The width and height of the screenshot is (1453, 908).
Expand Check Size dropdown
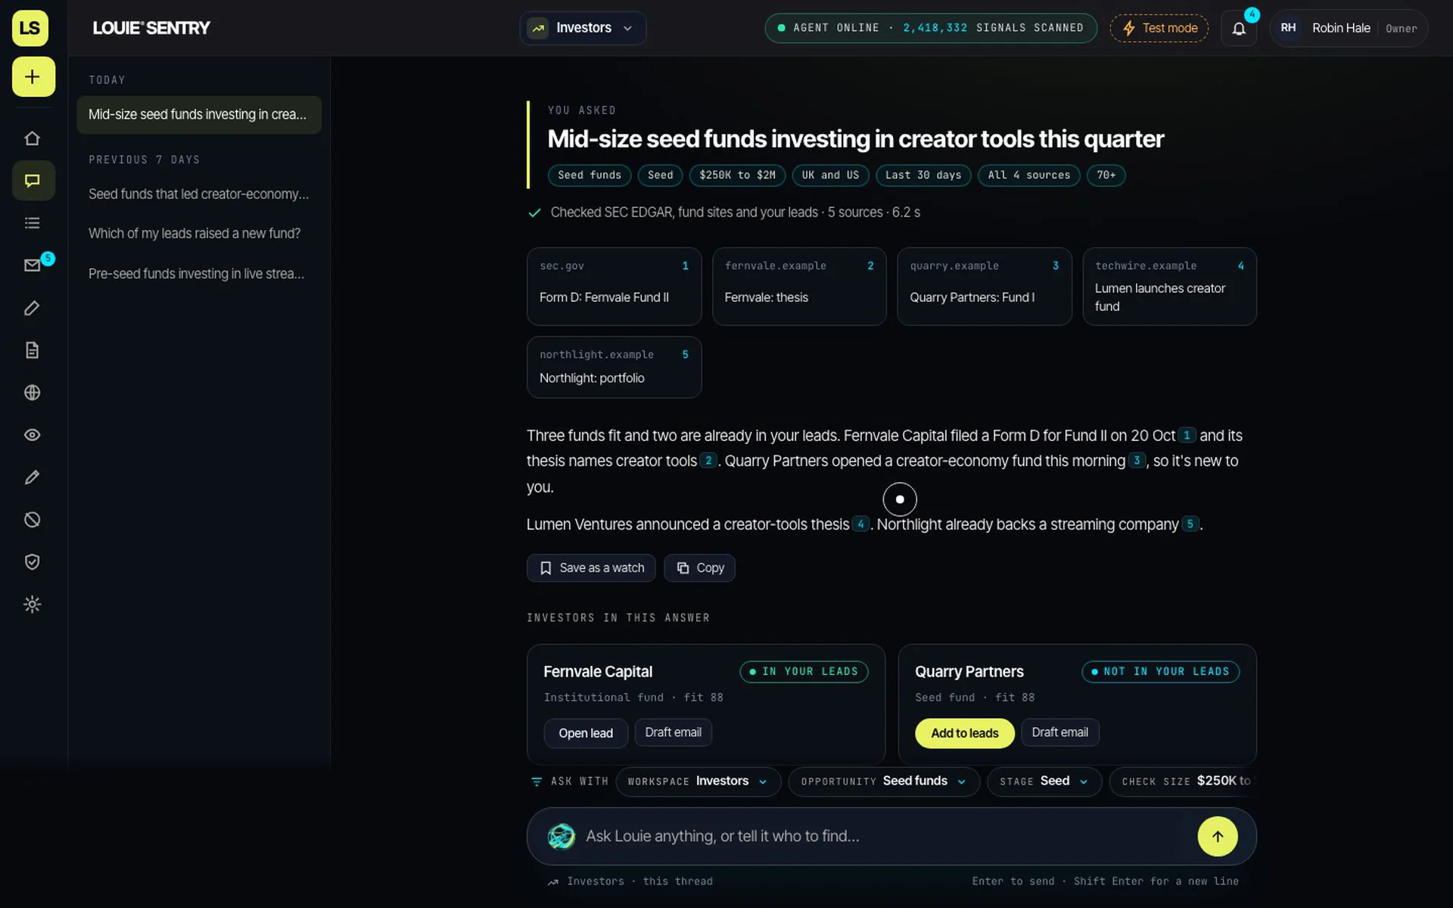click(1184, 782)
